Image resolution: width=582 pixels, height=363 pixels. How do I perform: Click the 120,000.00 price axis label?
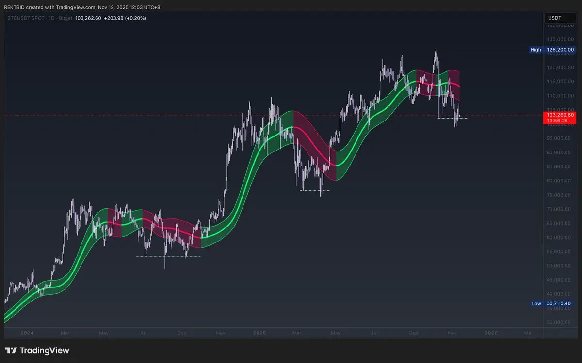560,67
